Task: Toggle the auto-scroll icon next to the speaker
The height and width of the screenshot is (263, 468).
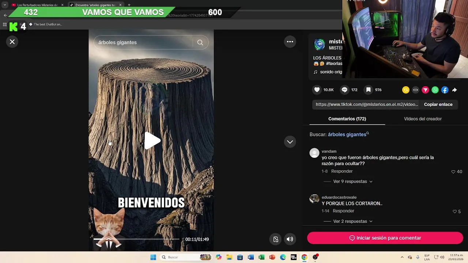Action: pos(276,239)
